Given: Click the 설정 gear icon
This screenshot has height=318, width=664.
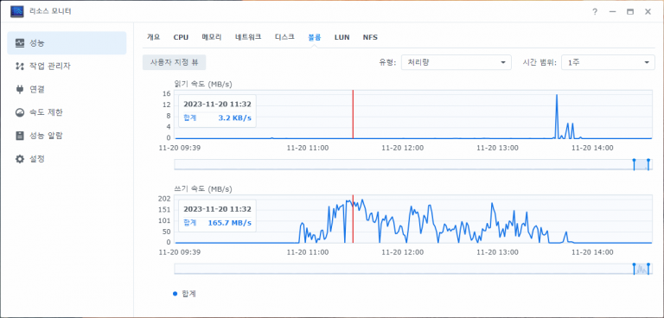Looking at the screenshot, I should [20, 159].
